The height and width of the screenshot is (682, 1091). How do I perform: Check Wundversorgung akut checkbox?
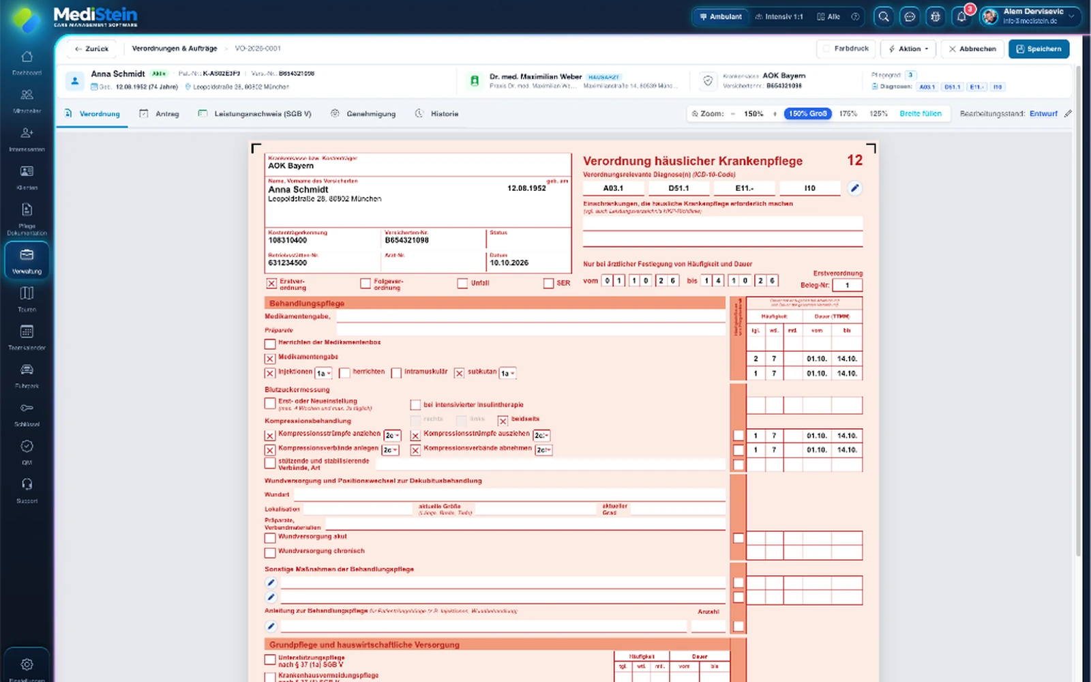coord(270,538)
